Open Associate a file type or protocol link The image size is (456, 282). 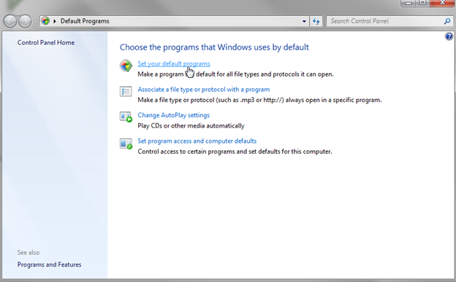point(204,90)
